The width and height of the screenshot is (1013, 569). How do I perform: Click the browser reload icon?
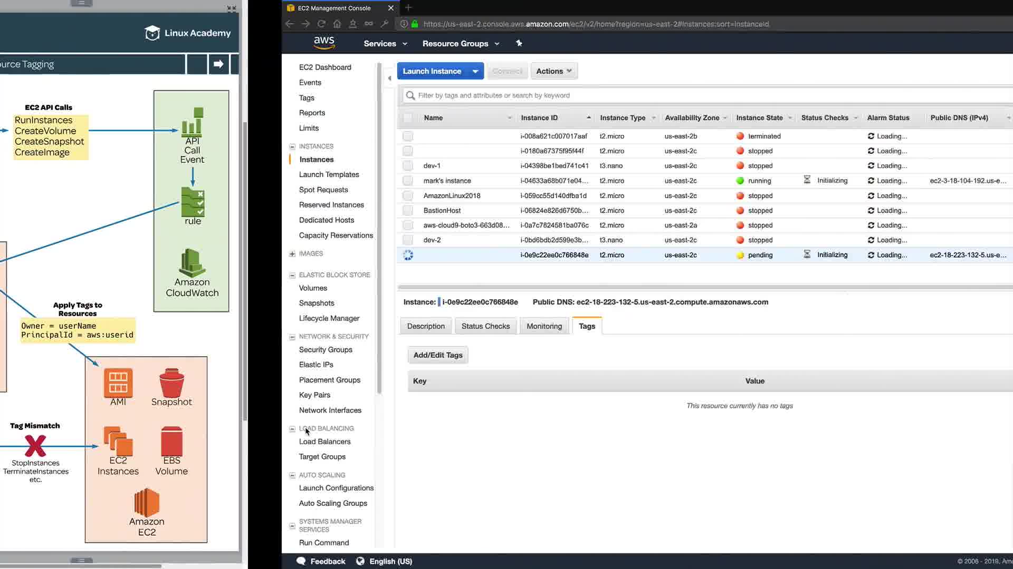[x=321, y=24]
